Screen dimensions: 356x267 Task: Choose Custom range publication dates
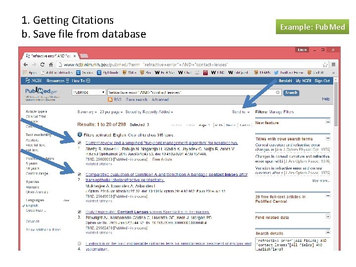tap(37, 174)
